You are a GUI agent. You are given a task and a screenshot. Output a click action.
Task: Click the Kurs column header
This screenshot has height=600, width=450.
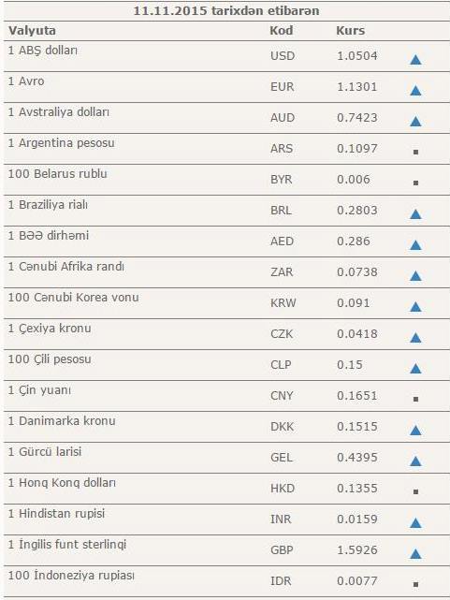click(x=350, y=31)
